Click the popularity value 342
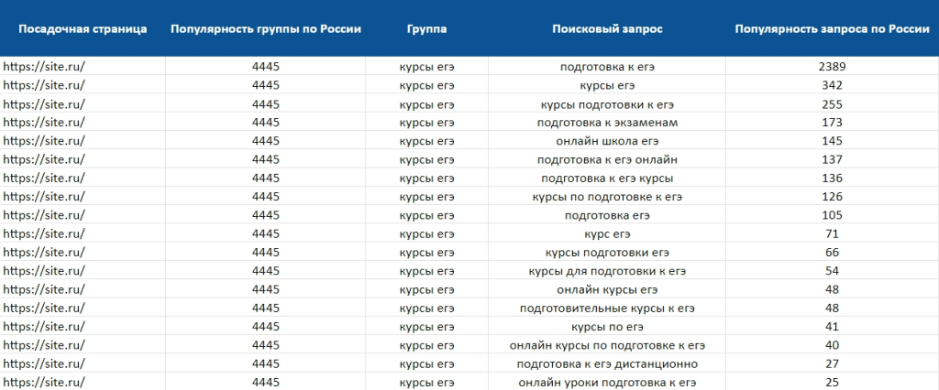 pyautogui.click(x=832, y=85)
